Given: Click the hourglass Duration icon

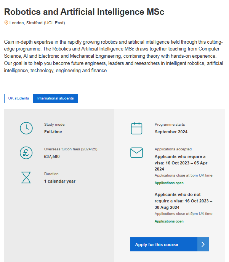Looking at the screenshot, I should click(26, 177).
